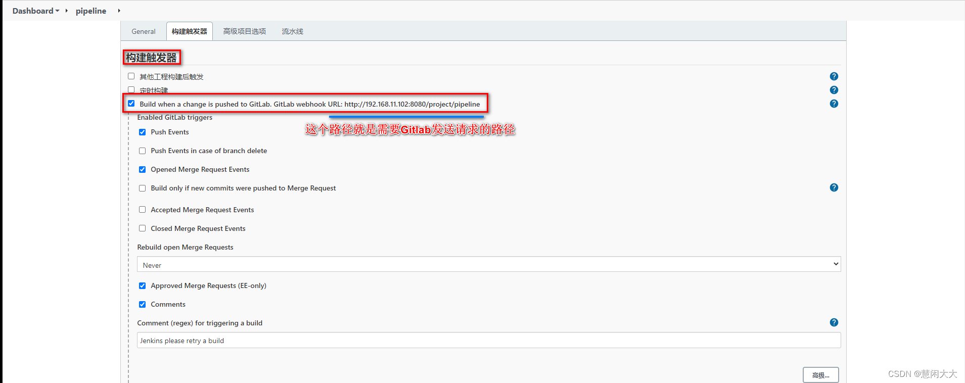Toggle Push Events checkbox

coord(143,132)
